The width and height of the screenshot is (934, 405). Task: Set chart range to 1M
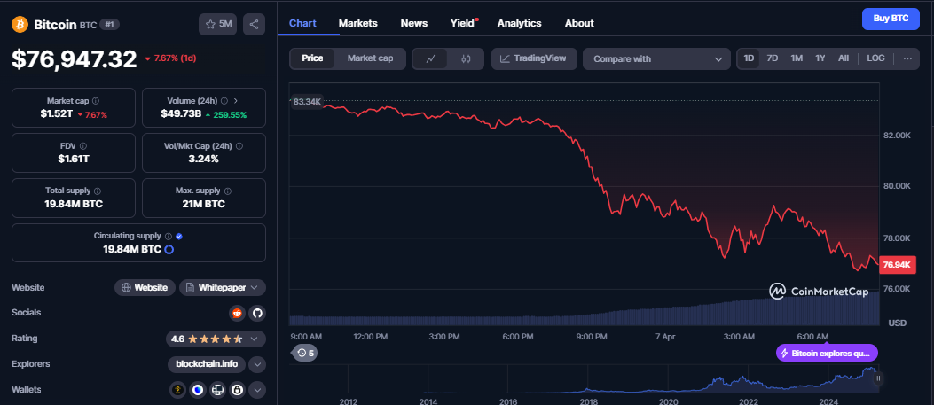click(x=797, y=58)
